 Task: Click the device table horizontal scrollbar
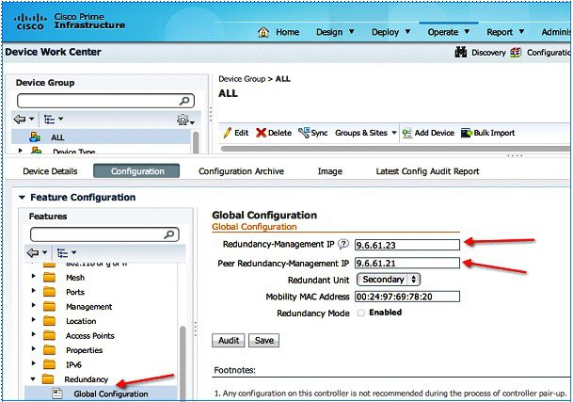(395, 149)
